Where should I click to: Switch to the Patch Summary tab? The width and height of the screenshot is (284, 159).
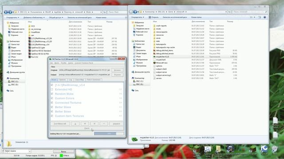pyautogui.click(x=94, y=79)
